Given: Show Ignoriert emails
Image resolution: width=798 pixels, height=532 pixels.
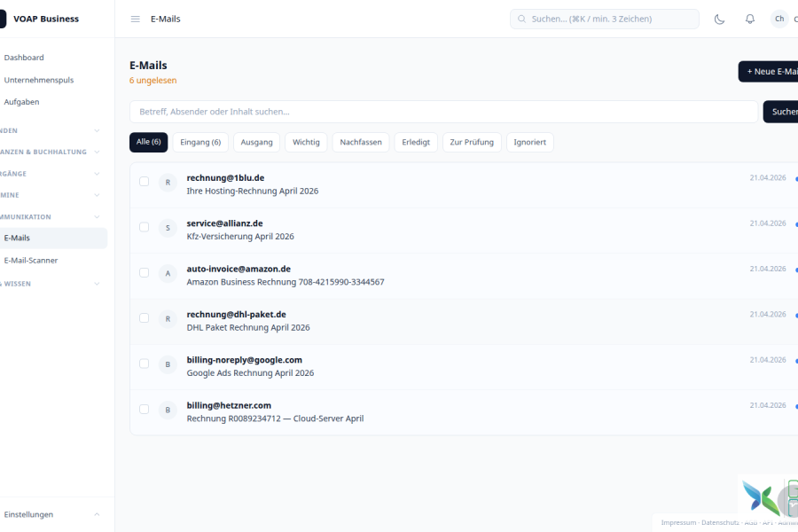Looking at the screenshot, I should 530,142.
